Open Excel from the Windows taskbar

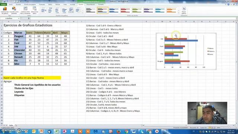pos(57,131)
